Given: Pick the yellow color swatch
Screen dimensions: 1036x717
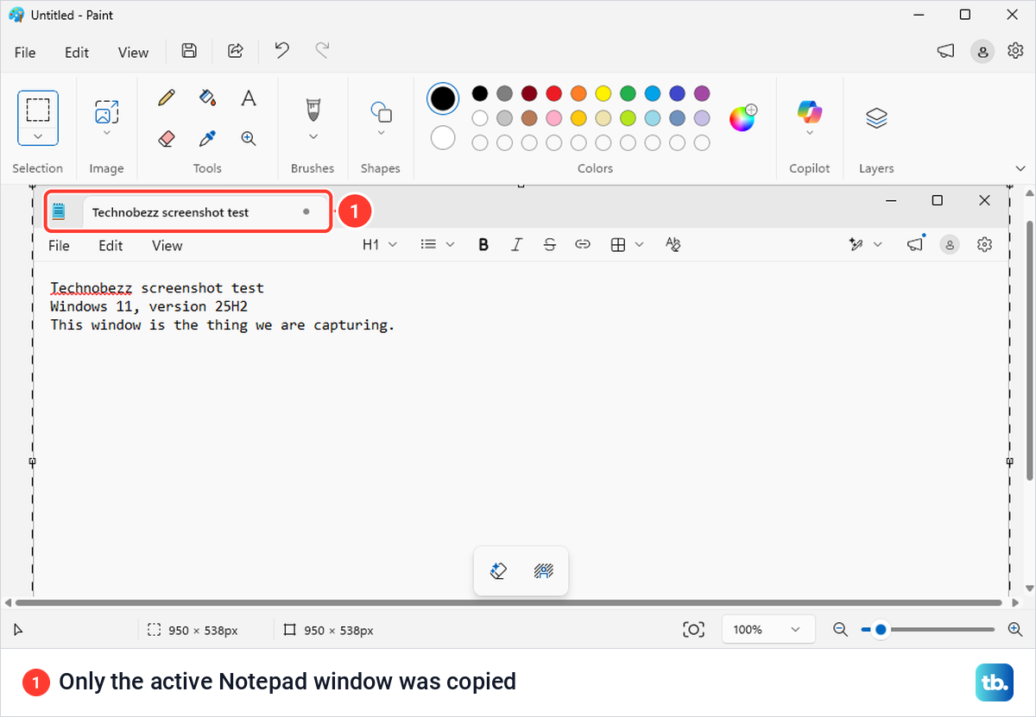Looking at the screenshot, I should [x=603, y=93].
